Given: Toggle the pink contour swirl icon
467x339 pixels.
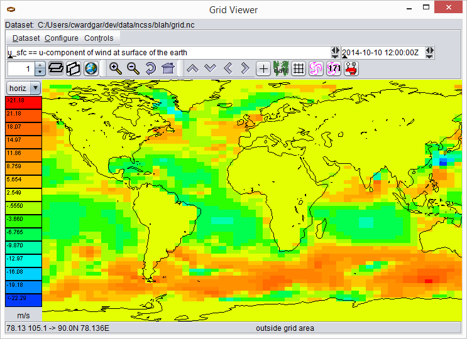Looking at the screenshot, I should (316, 68).
